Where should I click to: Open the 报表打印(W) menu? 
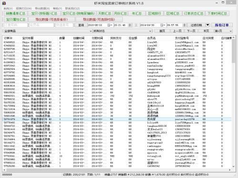click(24, 9)
